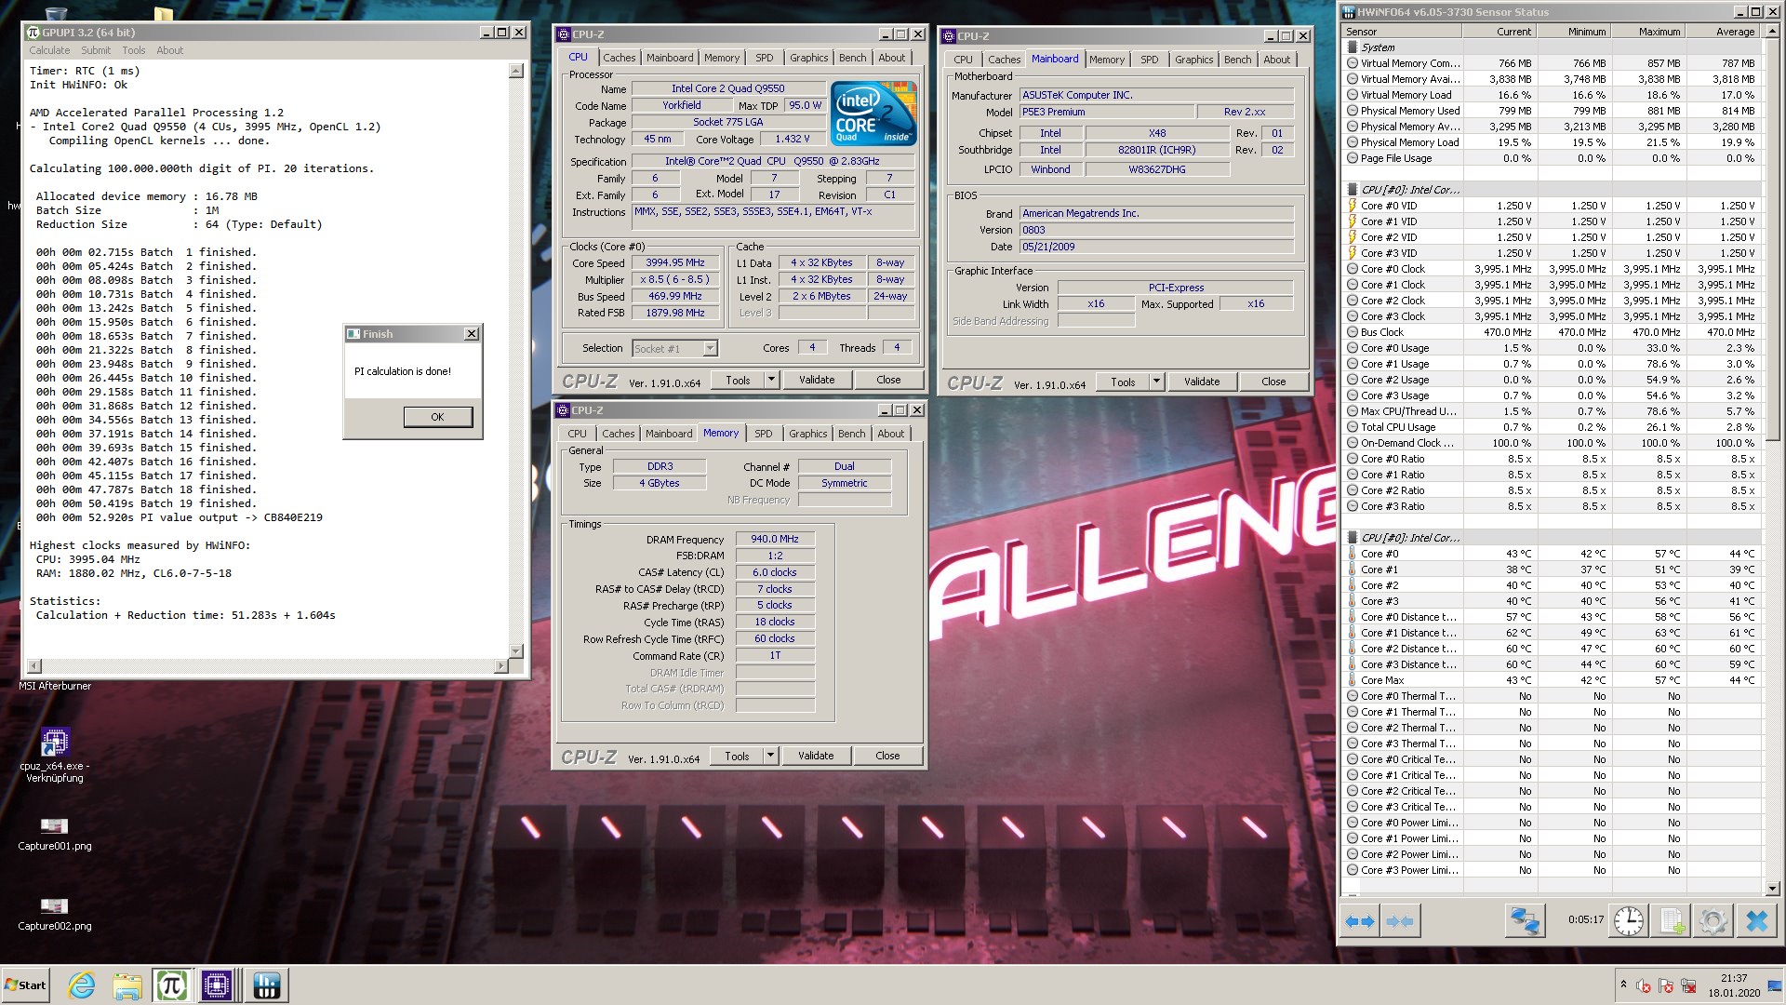This screenshot has width=1786, height=1005.
Task: Click the Maximum column header in HWiNFO
Action: (1649, 32)
